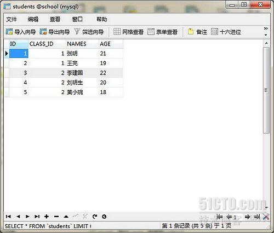This screenshot has height=233, width=274.
Task: Open the 文件 (File) menu
Action: [12, 19]
